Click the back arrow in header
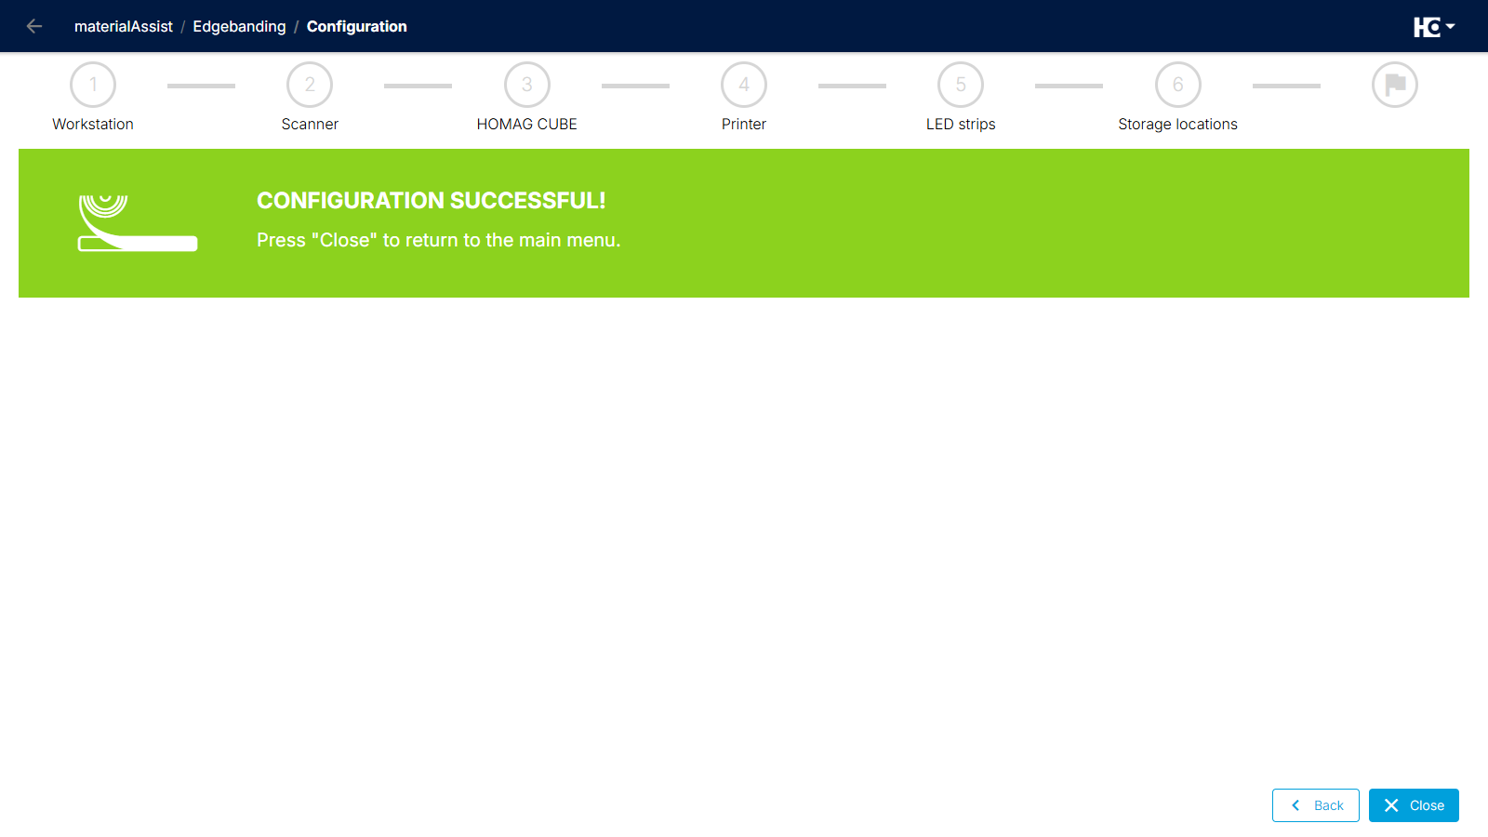The width and height of the screenshot is (1488, 837). coord(34,26)
